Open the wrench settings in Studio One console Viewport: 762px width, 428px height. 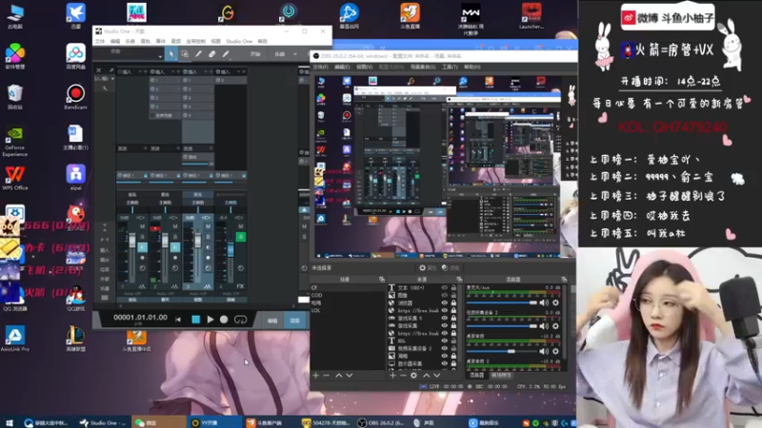pyautogui.click(x=105, y=88)
